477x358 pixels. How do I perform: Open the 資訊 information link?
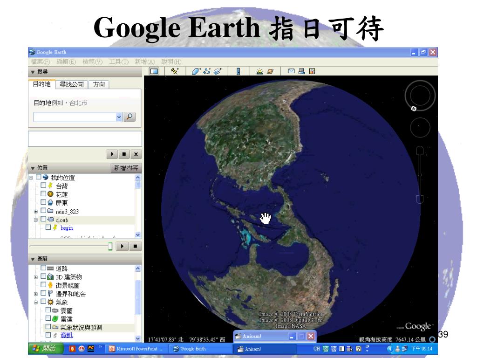(x=67, y=335)
